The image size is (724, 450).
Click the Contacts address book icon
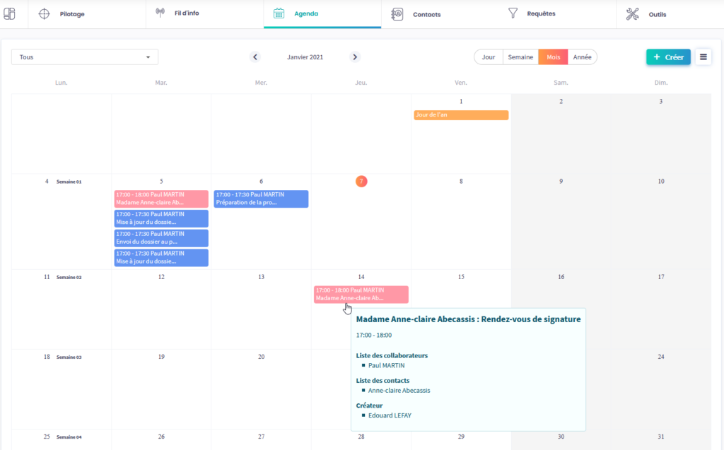click(397, 13)
